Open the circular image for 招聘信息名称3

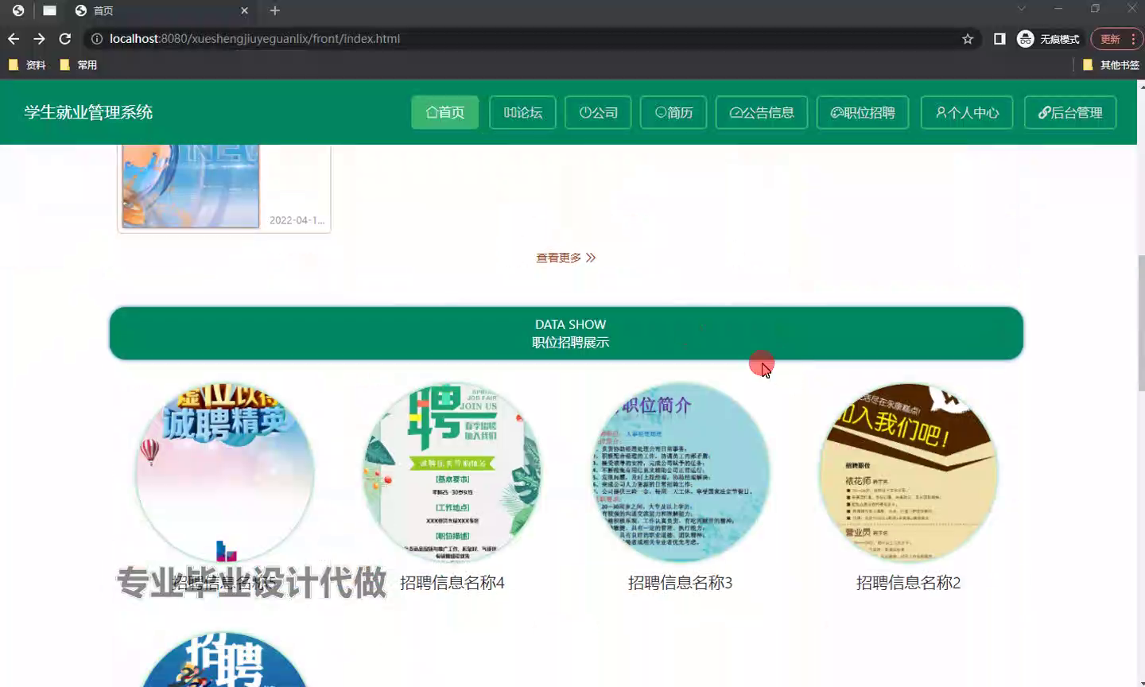tap(681, 472)
